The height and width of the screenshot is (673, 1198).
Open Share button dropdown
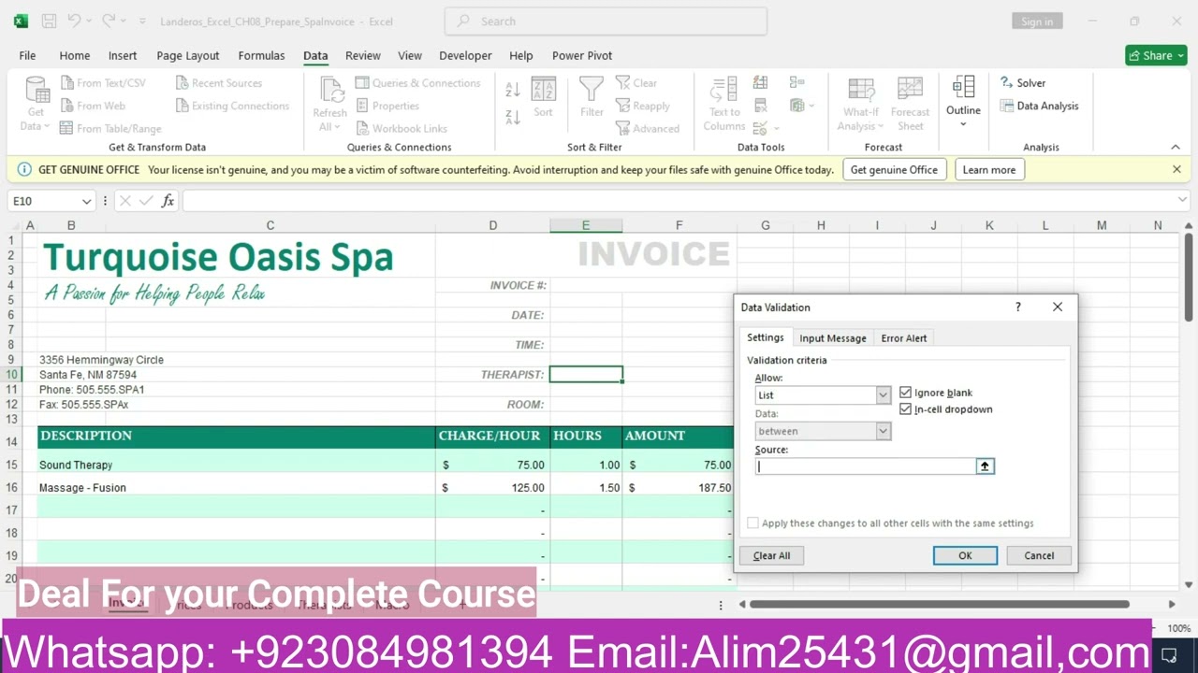(1179, 55)
